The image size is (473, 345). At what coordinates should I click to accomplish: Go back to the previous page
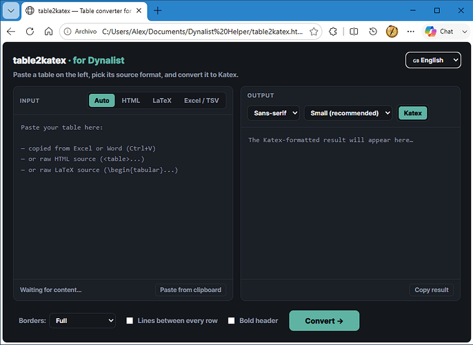tap(11, 31)
